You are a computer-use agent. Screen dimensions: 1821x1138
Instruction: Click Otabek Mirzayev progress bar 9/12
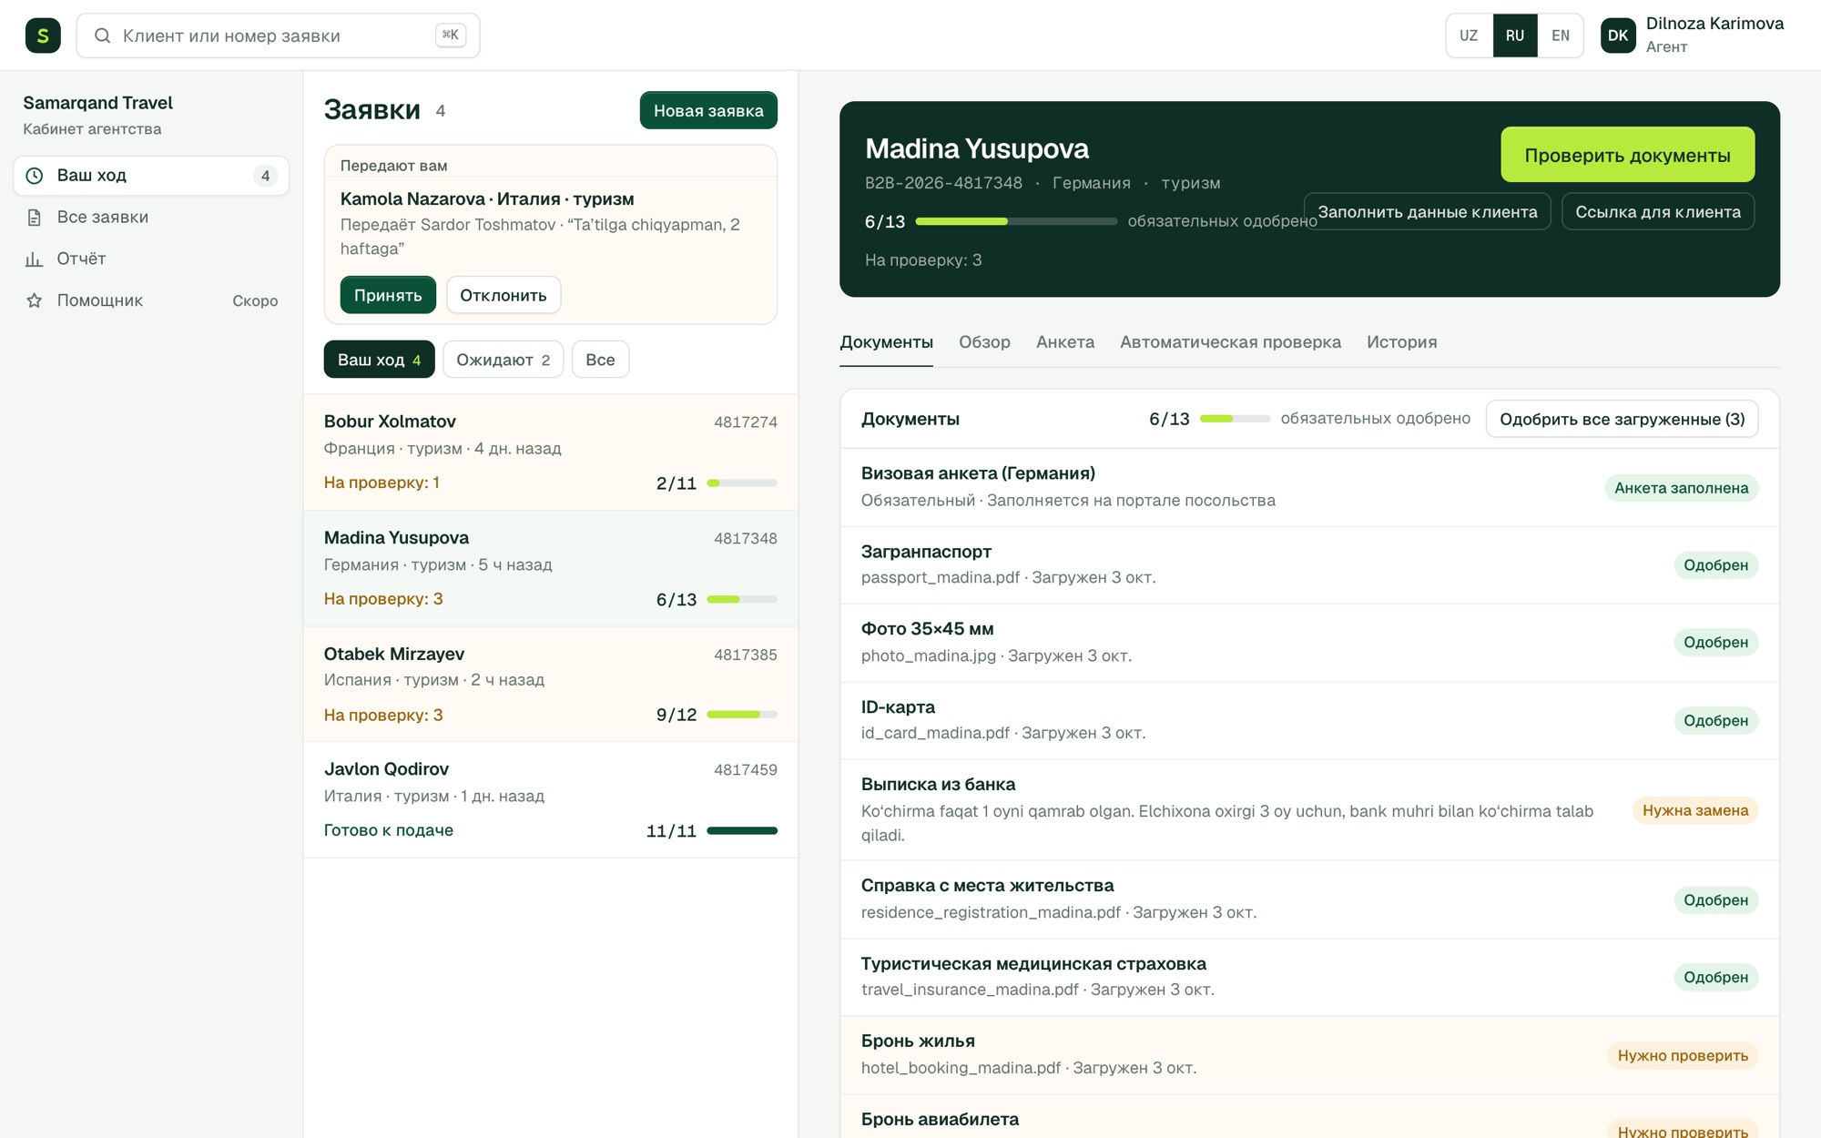742,715
